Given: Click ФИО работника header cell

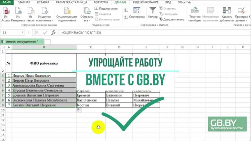Looking at the screenshot, I should tap(44, 63).
